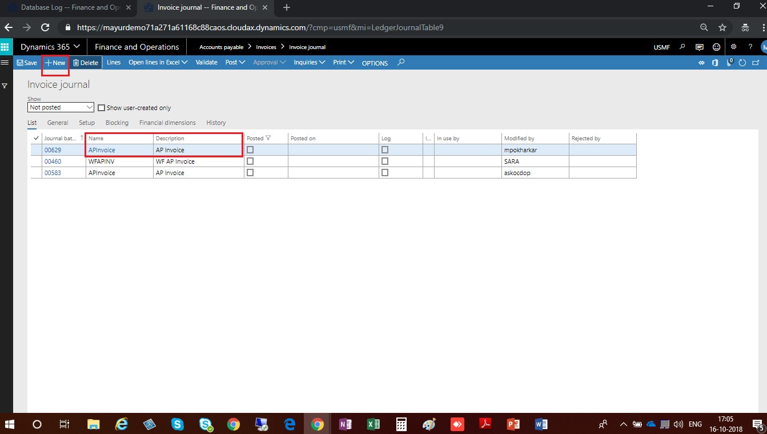Enable Show user-created only checkbox
767x434 pixels.
tap(102, 108)
